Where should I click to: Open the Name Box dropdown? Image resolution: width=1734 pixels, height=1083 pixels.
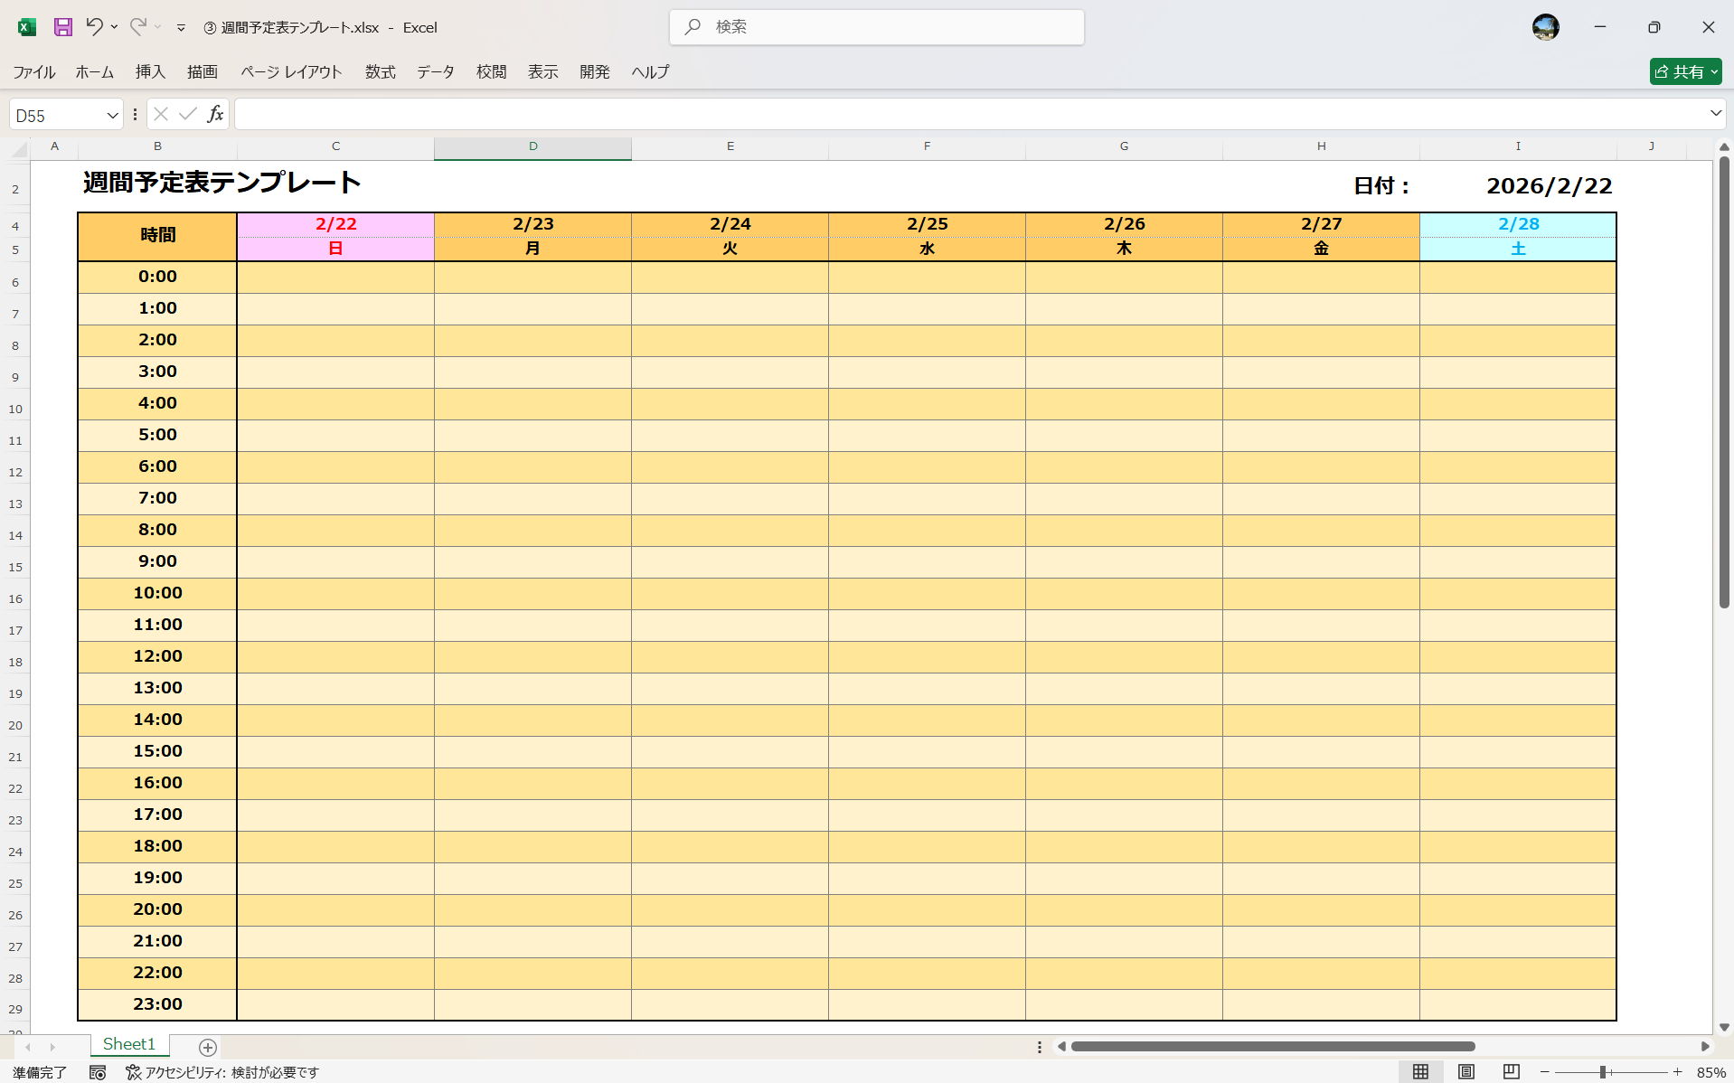(x=111, y=114)
